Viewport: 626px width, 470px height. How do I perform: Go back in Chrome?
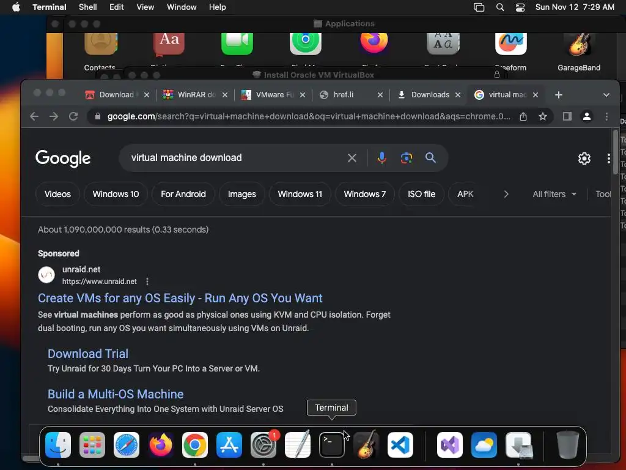pyautogui.click(x=34, y=116)
